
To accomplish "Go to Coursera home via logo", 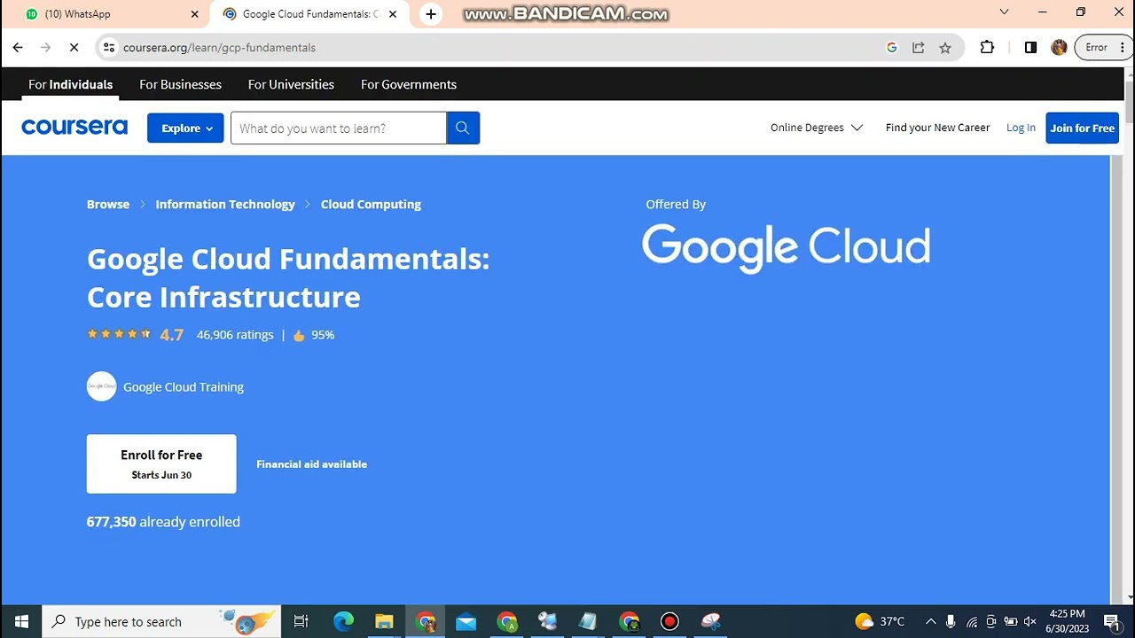I will click(x=74, y=128).
